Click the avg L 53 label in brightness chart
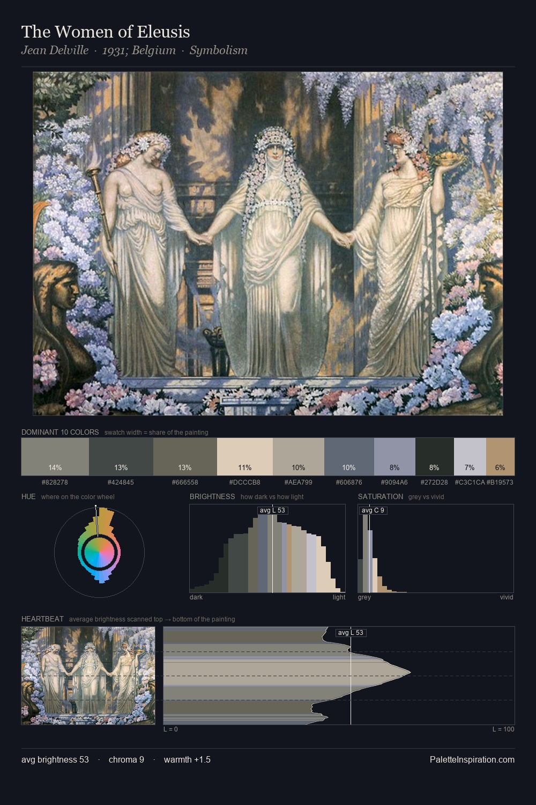The image size is (536, 805). point(272,510)
